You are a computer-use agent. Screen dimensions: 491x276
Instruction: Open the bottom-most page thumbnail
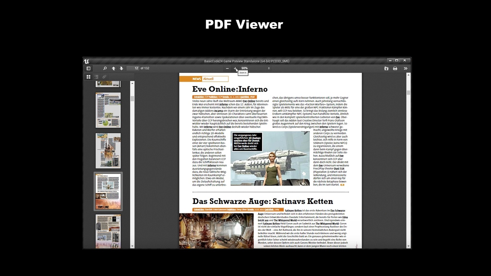(x=108, y=231)
